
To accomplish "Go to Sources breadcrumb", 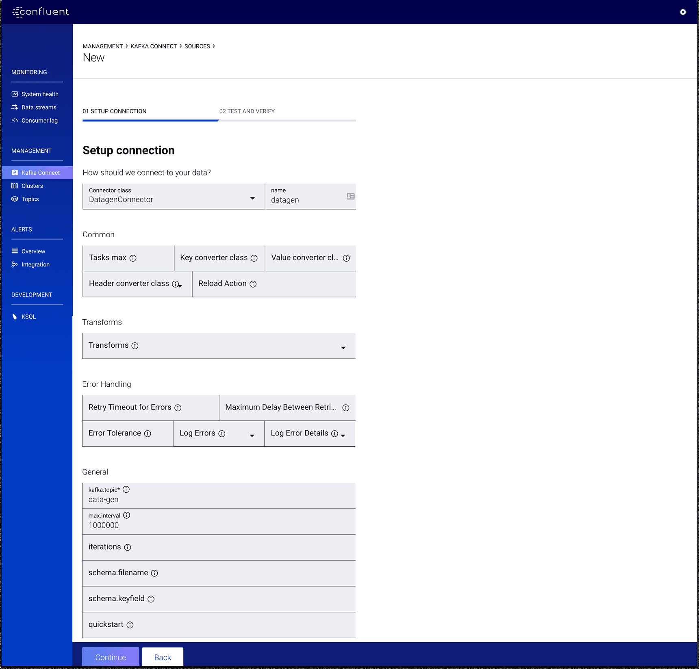I will [x=197, y=46].
